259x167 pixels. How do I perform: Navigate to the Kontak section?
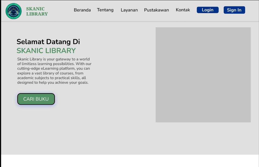coord(183,10)
